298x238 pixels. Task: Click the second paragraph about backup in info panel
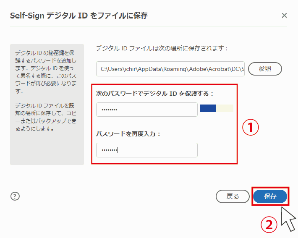[x=46, y=117]
